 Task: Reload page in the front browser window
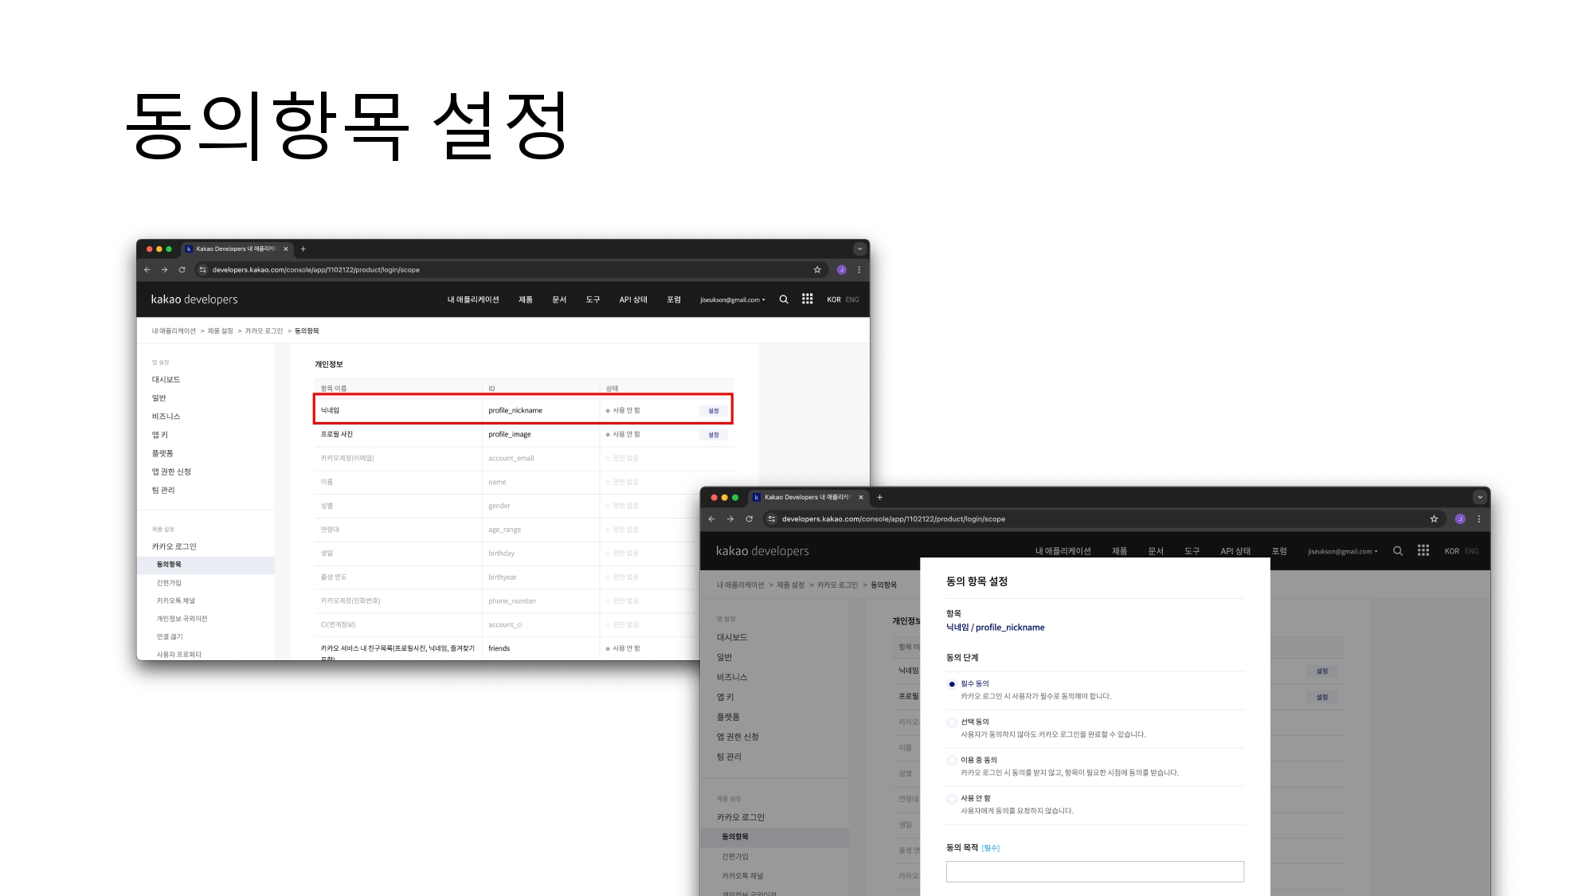tap(749, 518)
